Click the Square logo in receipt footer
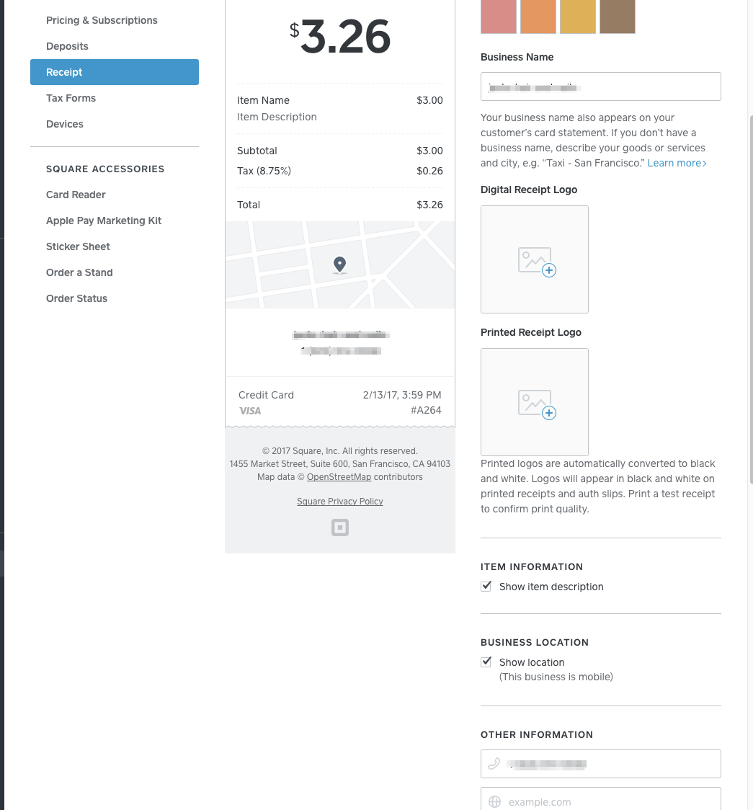 [340, 528]
